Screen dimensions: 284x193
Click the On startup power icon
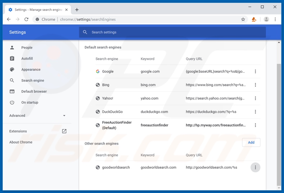pos(12,103)
